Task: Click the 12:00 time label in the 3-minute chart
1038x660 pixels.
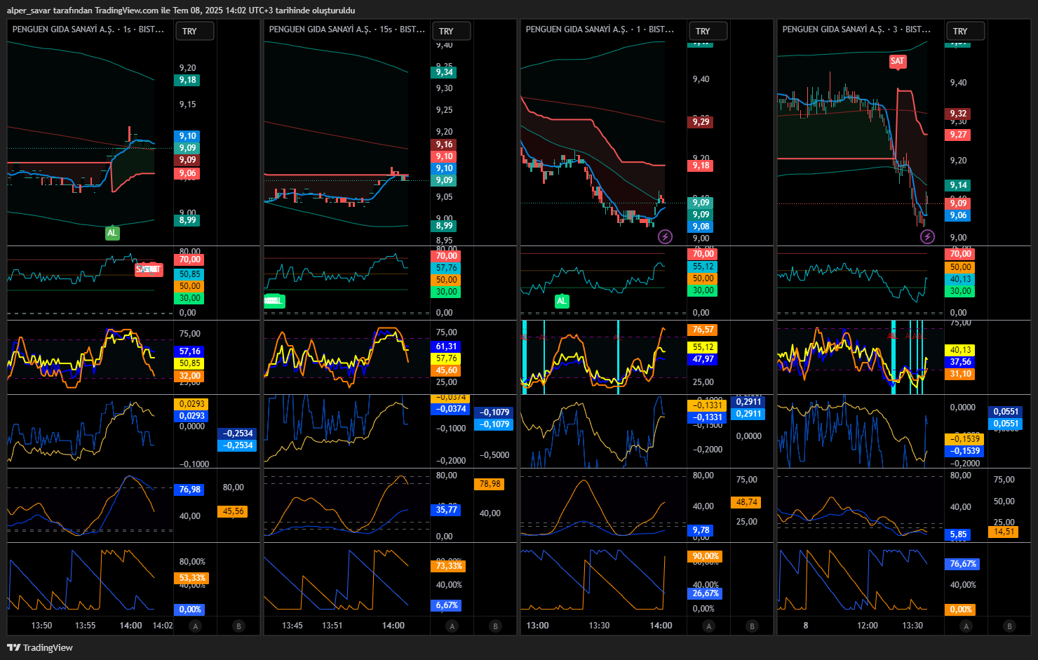Action: coord(868,626)
